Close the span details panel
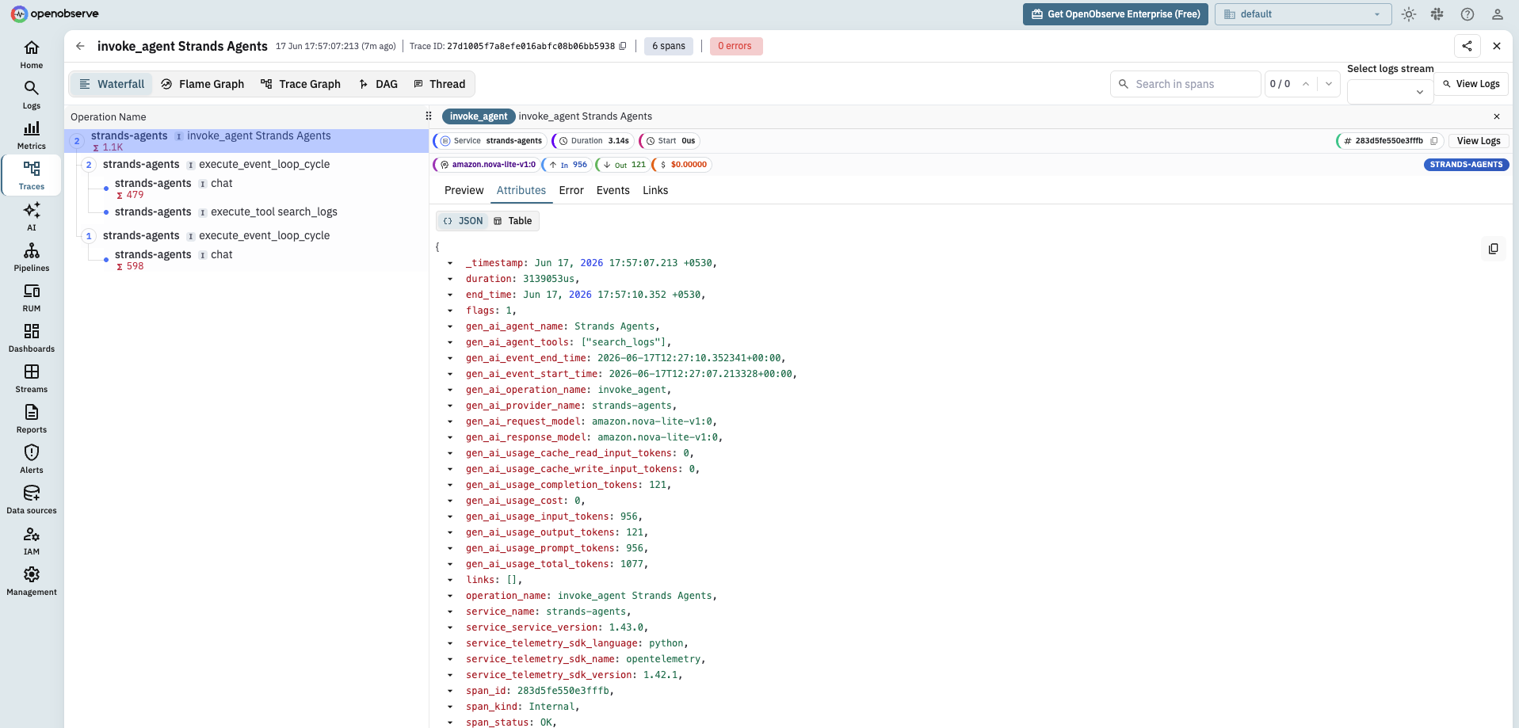Image resolution: width=1519 pixels, height=728 pixels. click(1497, 116)
